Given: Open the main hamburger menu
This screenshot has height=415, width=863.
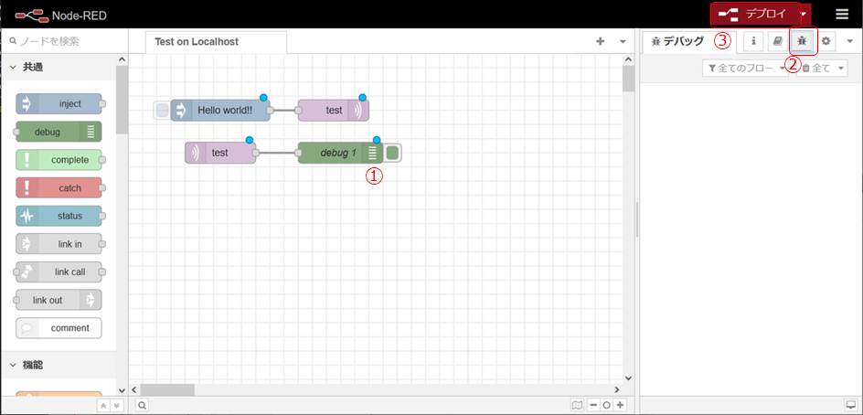Looking at the screenshot, I should (x=842, y=14).
